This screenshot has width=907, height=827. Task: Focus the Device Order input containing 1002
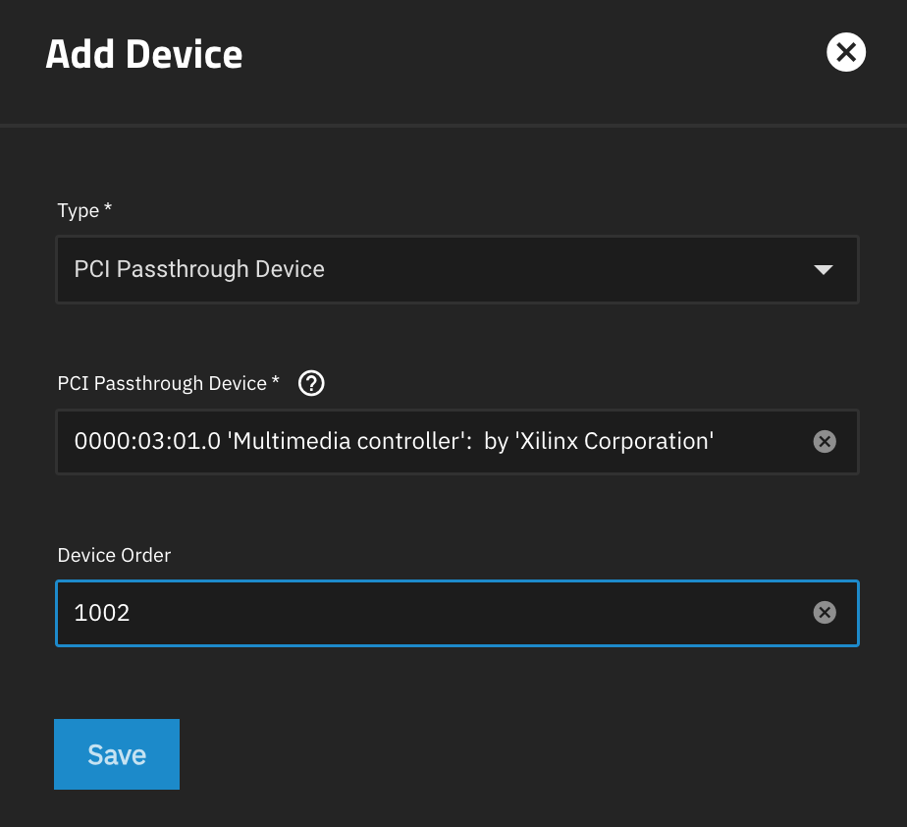point(457,613)
